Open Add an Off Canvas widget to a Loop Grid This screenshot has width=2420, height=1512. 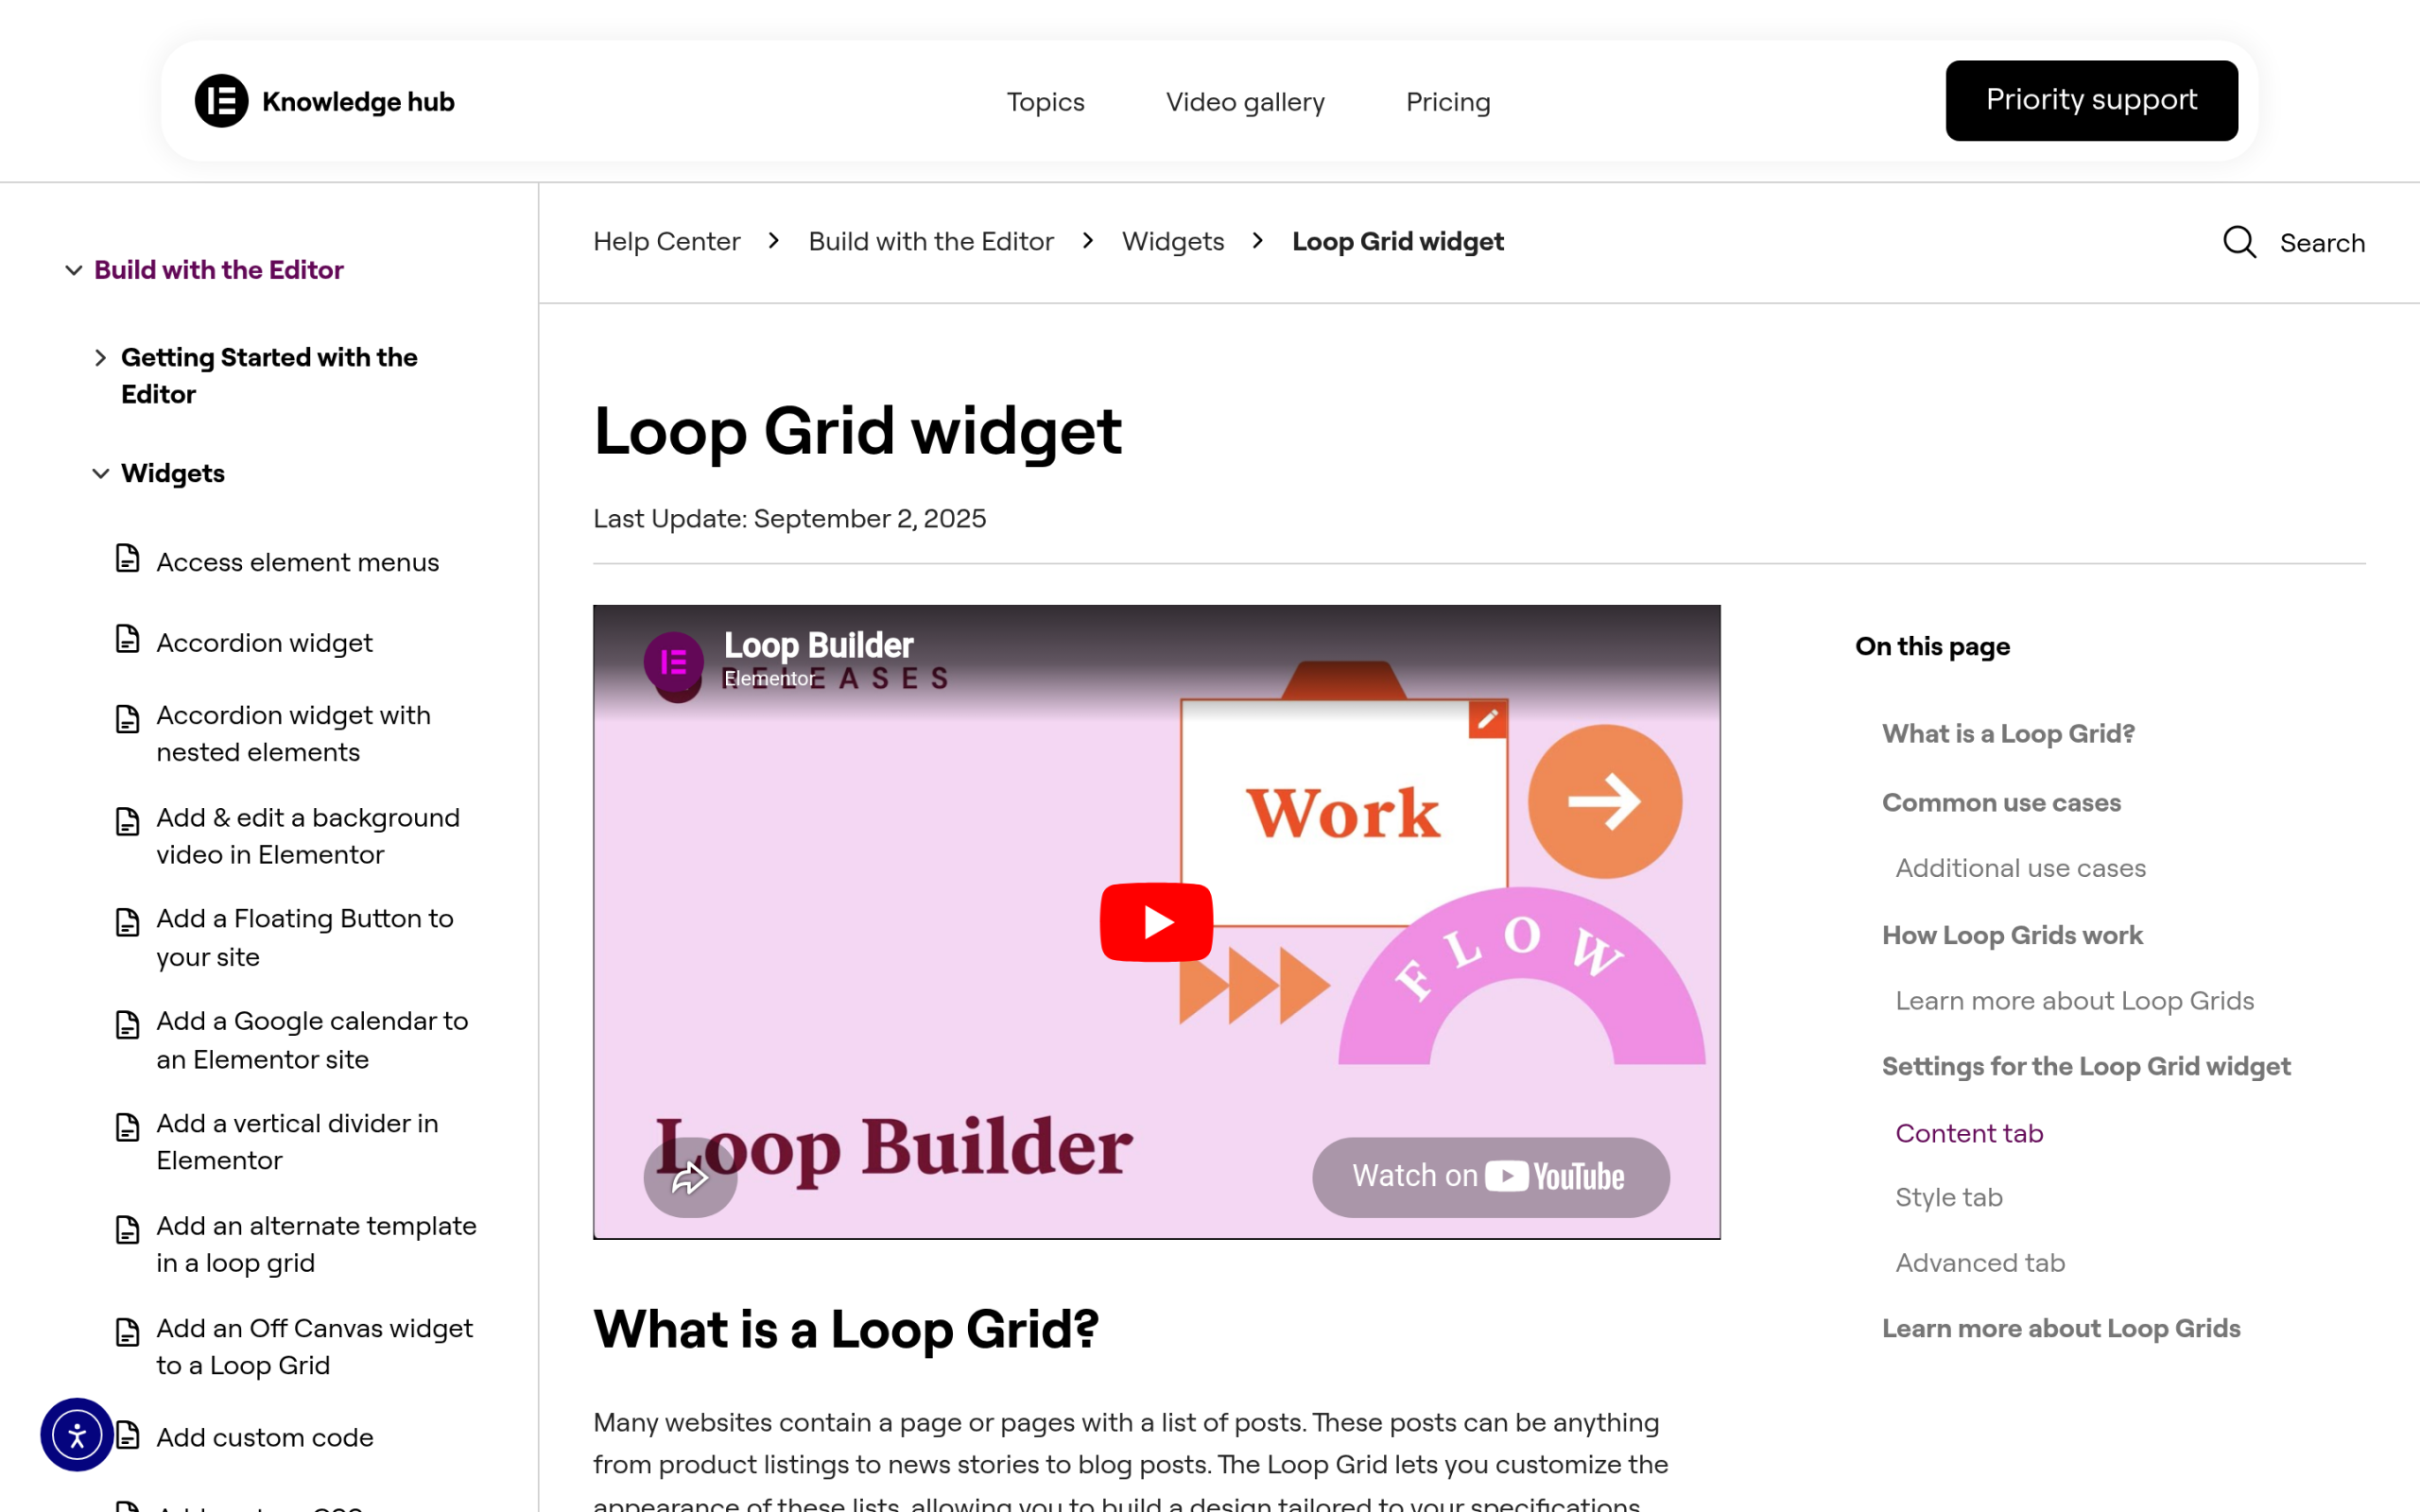coord(314,1347)
